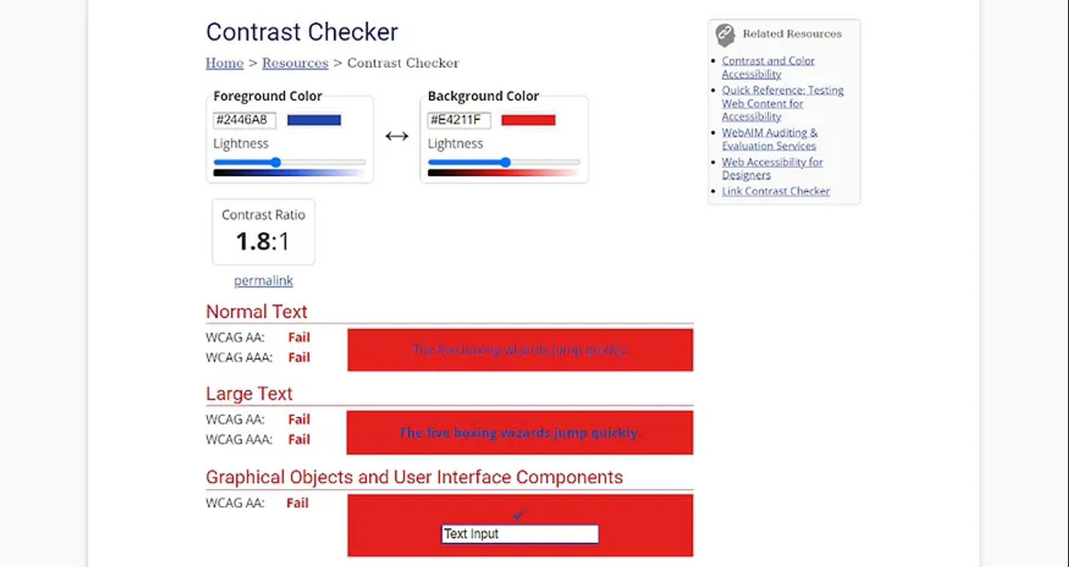Open the Resources breadcrumb link

click(295, 62)
